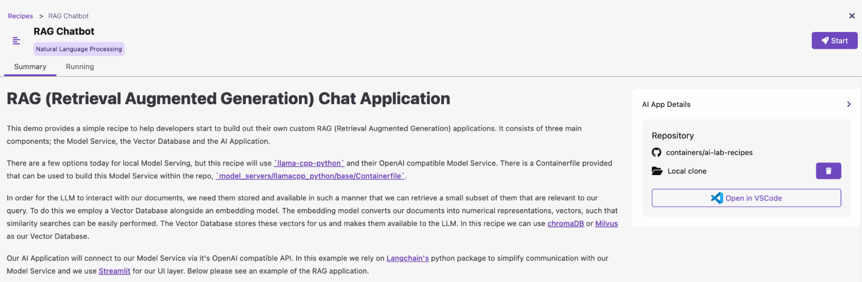Click the GitHub icon beside containers/ai-lab-recipes
The width and height of the screenshot is (862, 282).
point(656,153)
